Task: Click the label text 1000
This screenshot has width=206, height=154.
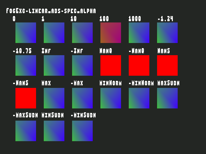Action: pos(135,19)
